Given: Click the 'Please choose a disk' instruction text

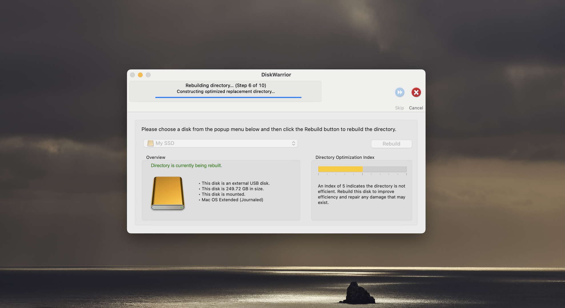Looking at the screenshot, I should point(269,129).
